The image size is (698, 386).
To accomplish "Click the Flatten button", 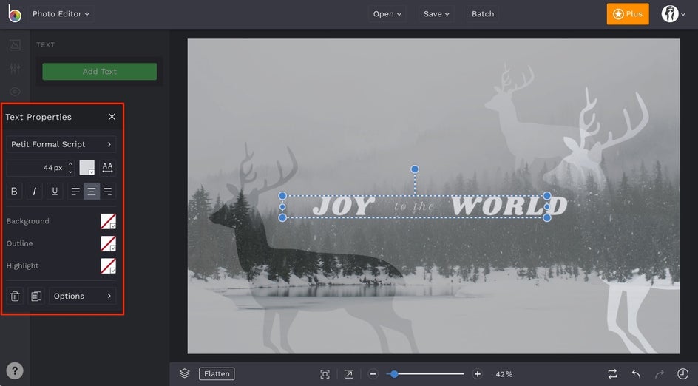I will coord(217,373).
